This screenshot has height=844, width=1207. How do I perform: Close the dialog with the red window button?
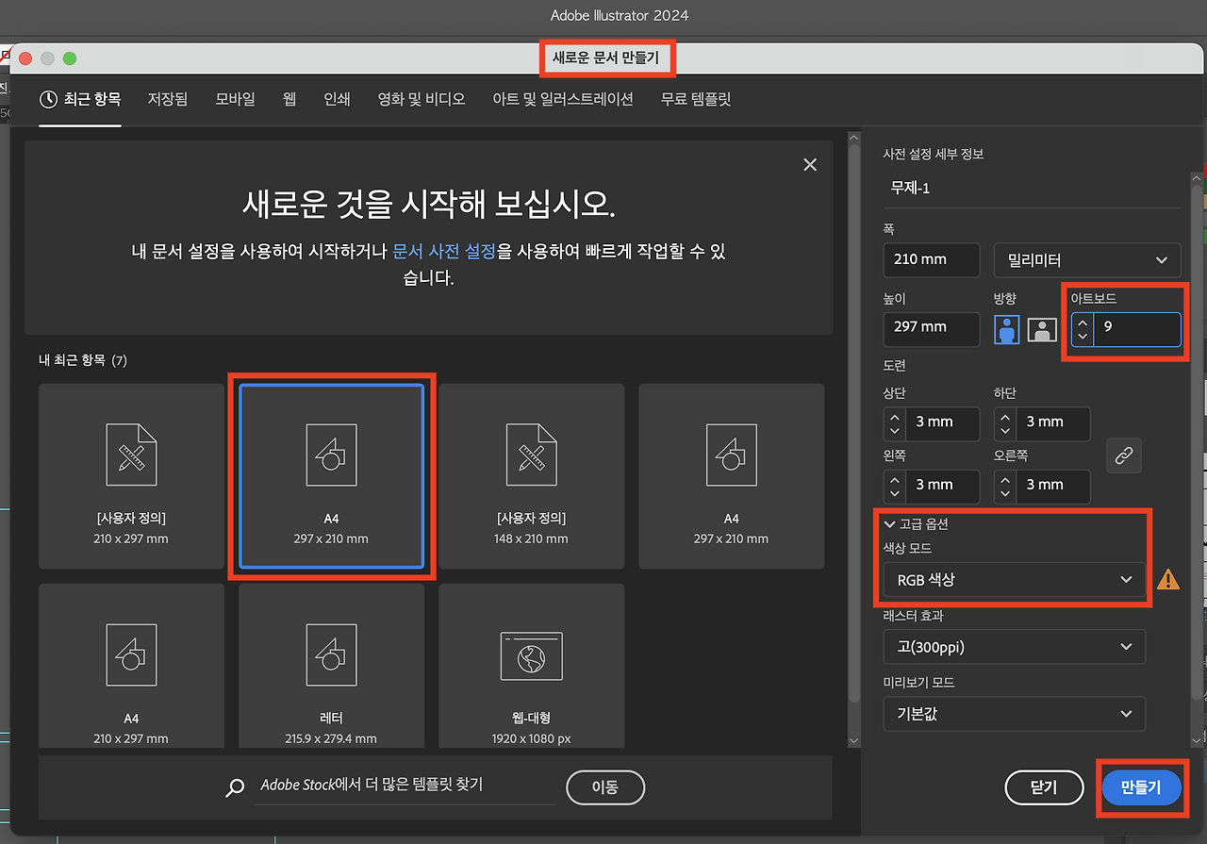click(x=25, y=58)
